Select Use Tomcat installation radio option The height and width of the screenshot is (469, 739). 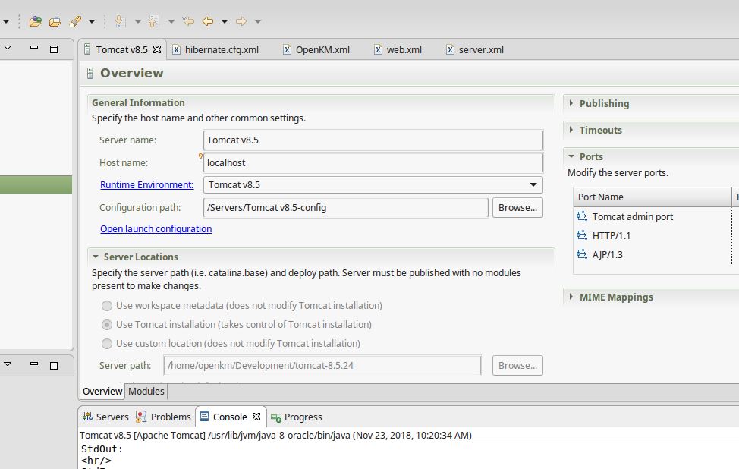(x=107, y=325)
